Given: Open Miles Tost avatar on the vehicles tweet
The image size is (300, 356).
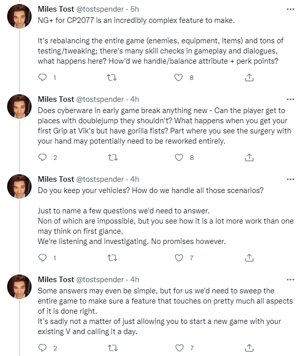Looking at the screenshot, I should [x=19, y=186].
